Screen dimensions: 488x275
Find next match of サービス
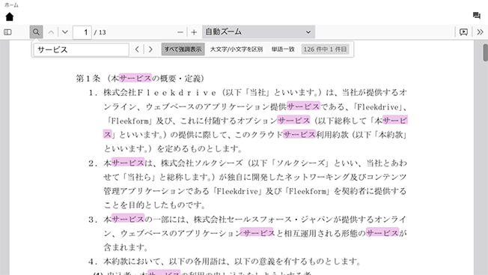pyautogui.click(x=150, y=49)
